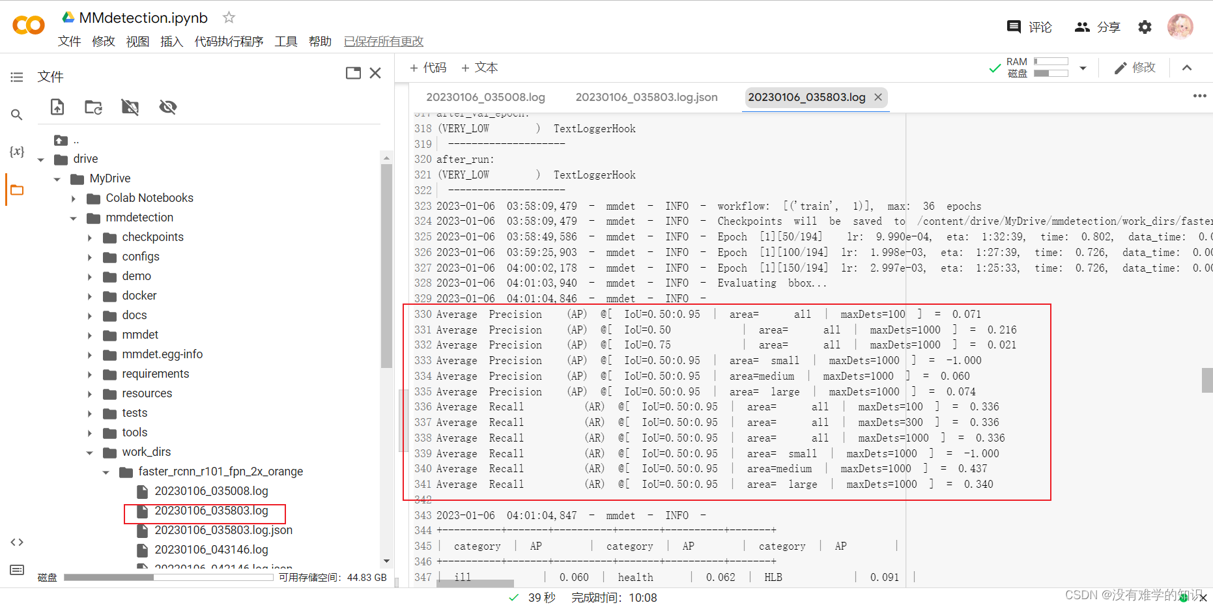Viewport: 1213px width, 607px height.
Task: Switch to the 20230106_035803.log.json tab
Action: tap(646, 97)
